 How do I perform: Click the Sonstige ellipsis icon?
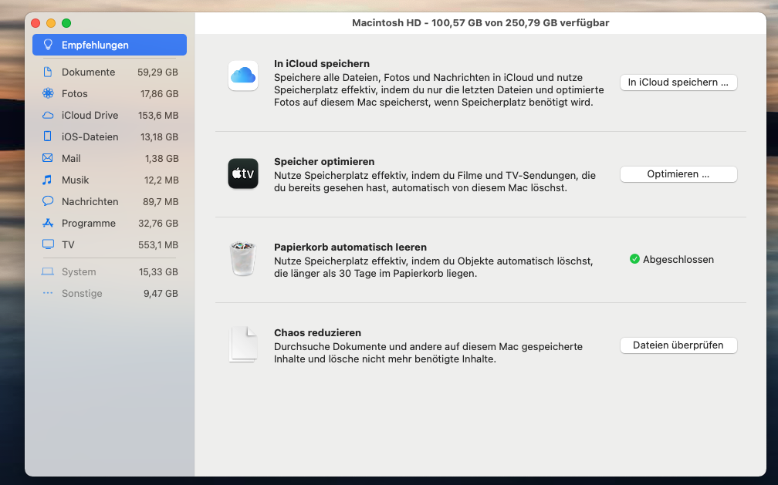click(48, 293)
